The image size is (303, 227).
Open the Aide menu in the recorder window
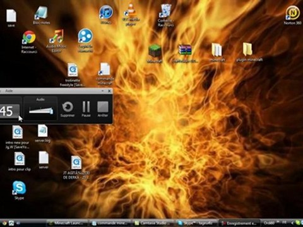[x=9, y=91]
